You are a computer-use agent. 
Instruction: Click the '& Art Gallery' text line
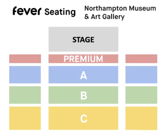click(x=104, y=17)
